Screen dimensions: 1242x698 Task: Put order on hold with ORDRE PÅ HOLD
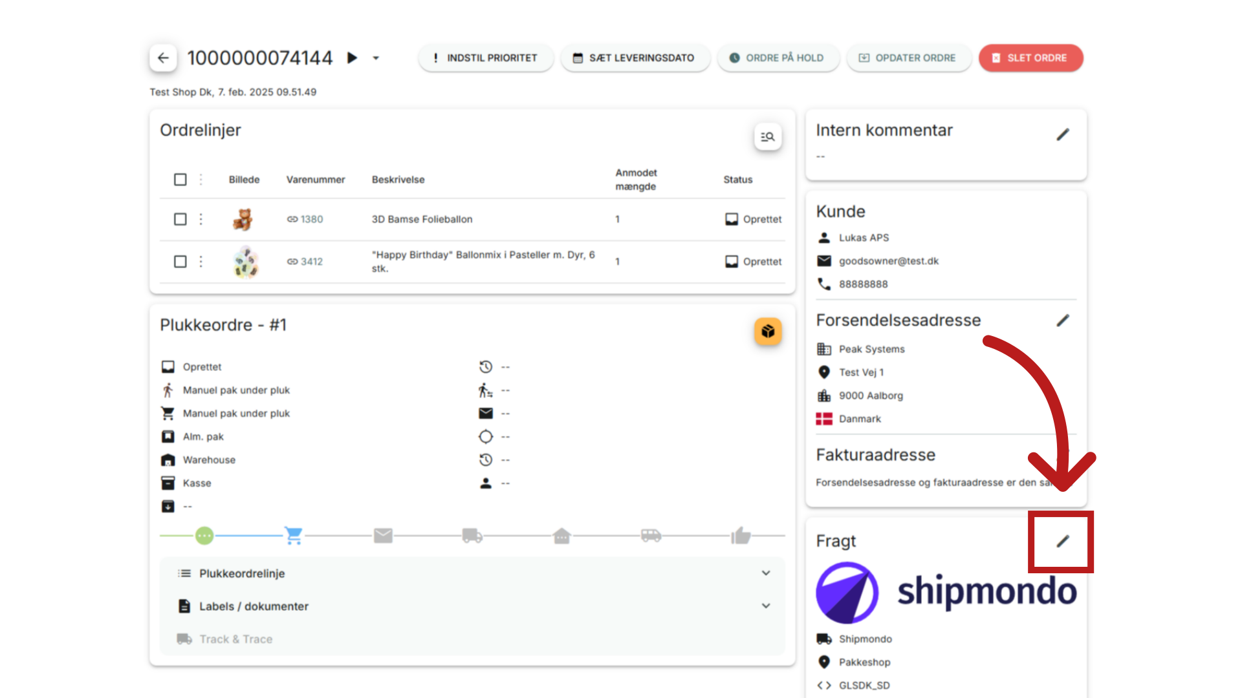778,58
